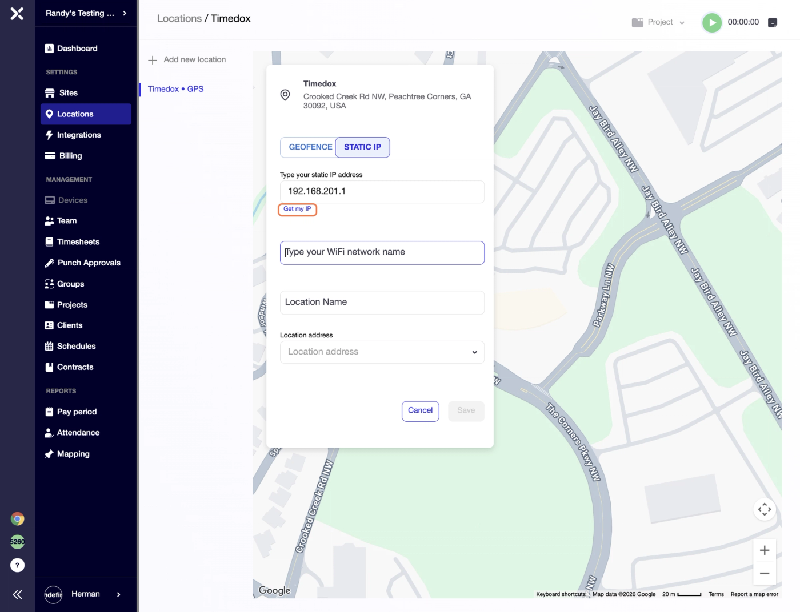
Task: Click the Integrations lightning bolt icon
Action: (x=49, y=135)
